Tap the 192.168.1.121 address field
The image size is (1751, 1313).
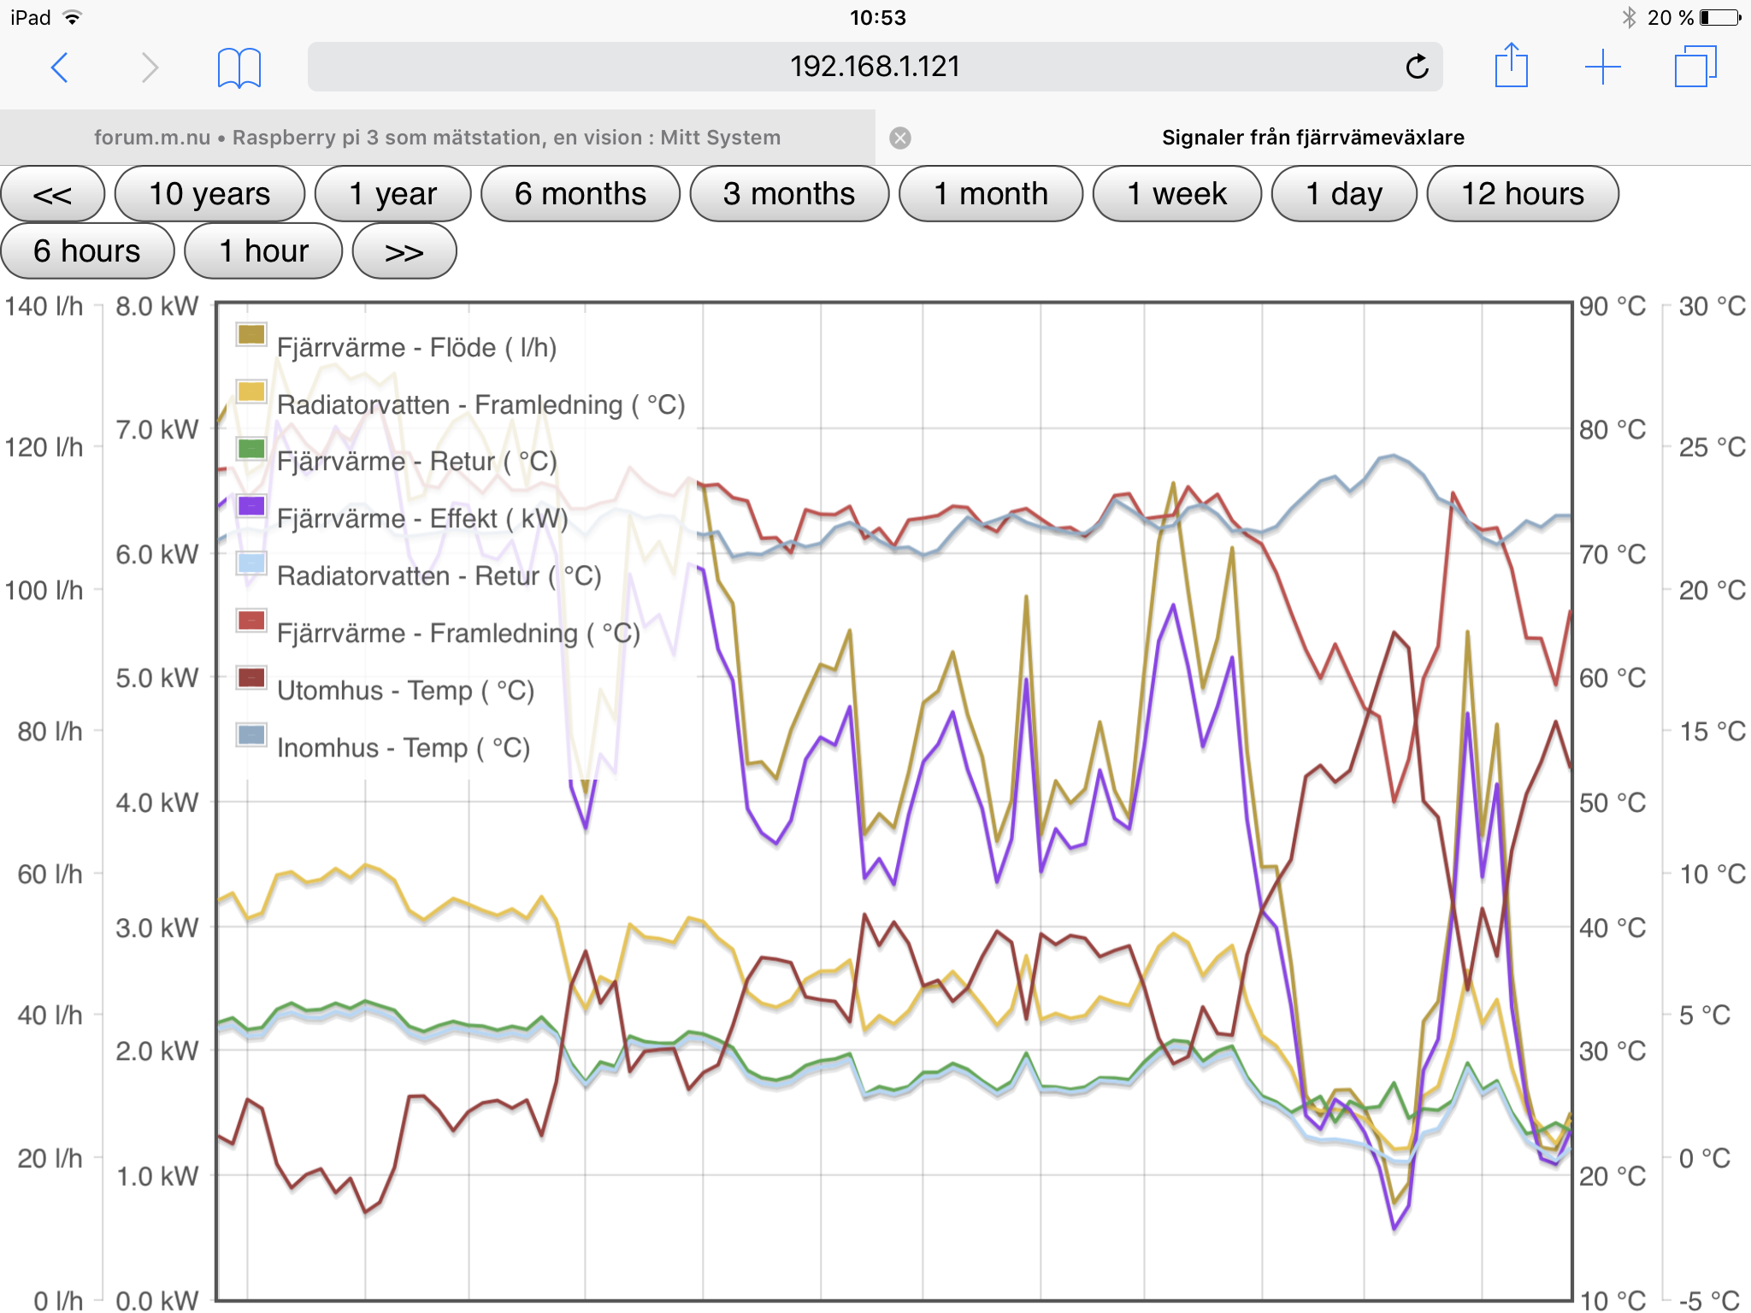click(874, 67)
